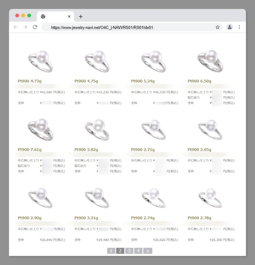Open the Pt900 4.73g ring image
The height and width of the screenshot is (265, 255).
point(41,61)
